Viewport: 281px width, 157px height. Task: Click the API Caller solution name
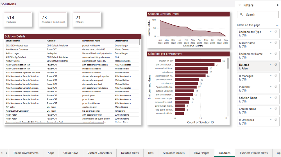pyautogui.click(x=11, y=107)
